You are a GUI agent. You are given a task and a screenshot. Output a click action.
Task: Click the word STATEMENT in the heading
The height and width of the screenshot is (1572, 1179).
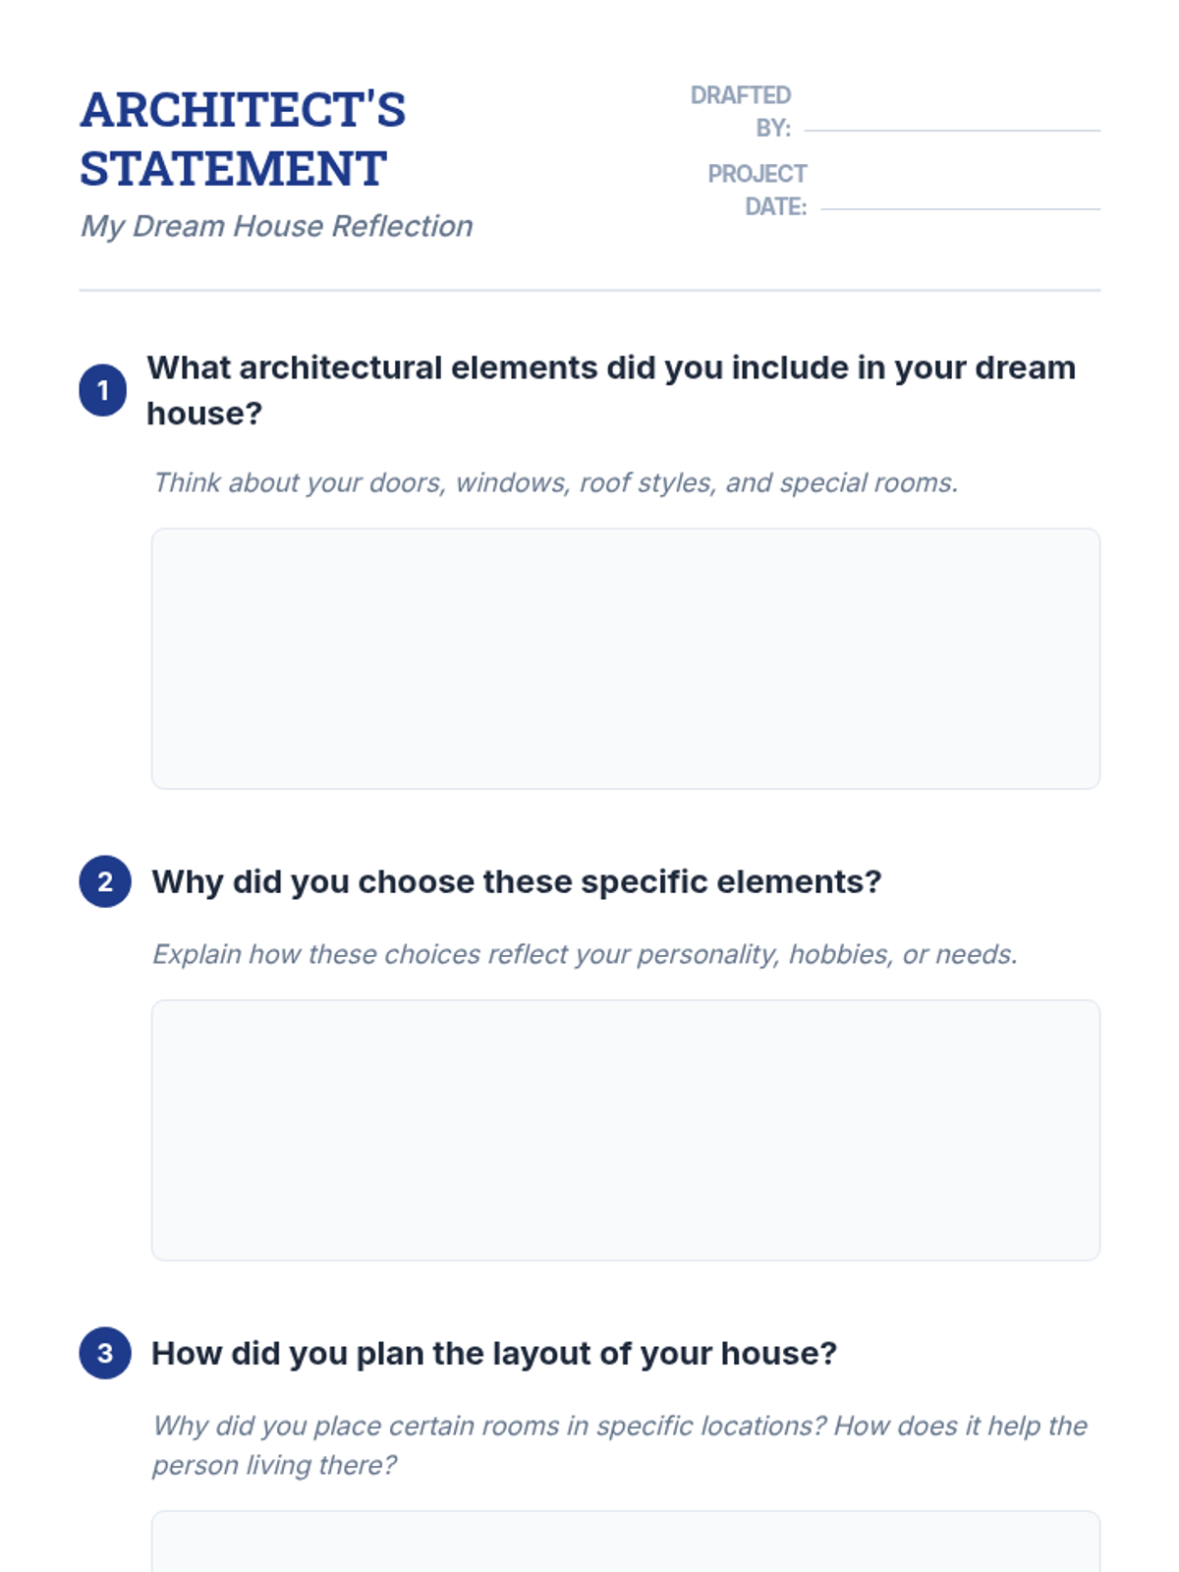point(233,168)
